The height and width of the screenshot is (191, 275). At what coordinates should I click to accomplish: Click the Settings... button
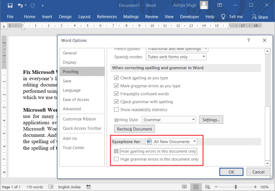click(x=211, y=120)
